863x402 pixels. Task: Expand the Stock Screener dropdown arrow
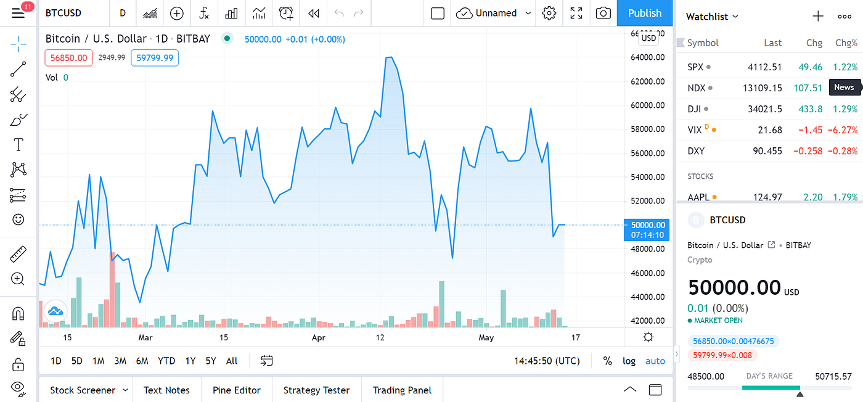pyautogui.click(x=125, y=390)
